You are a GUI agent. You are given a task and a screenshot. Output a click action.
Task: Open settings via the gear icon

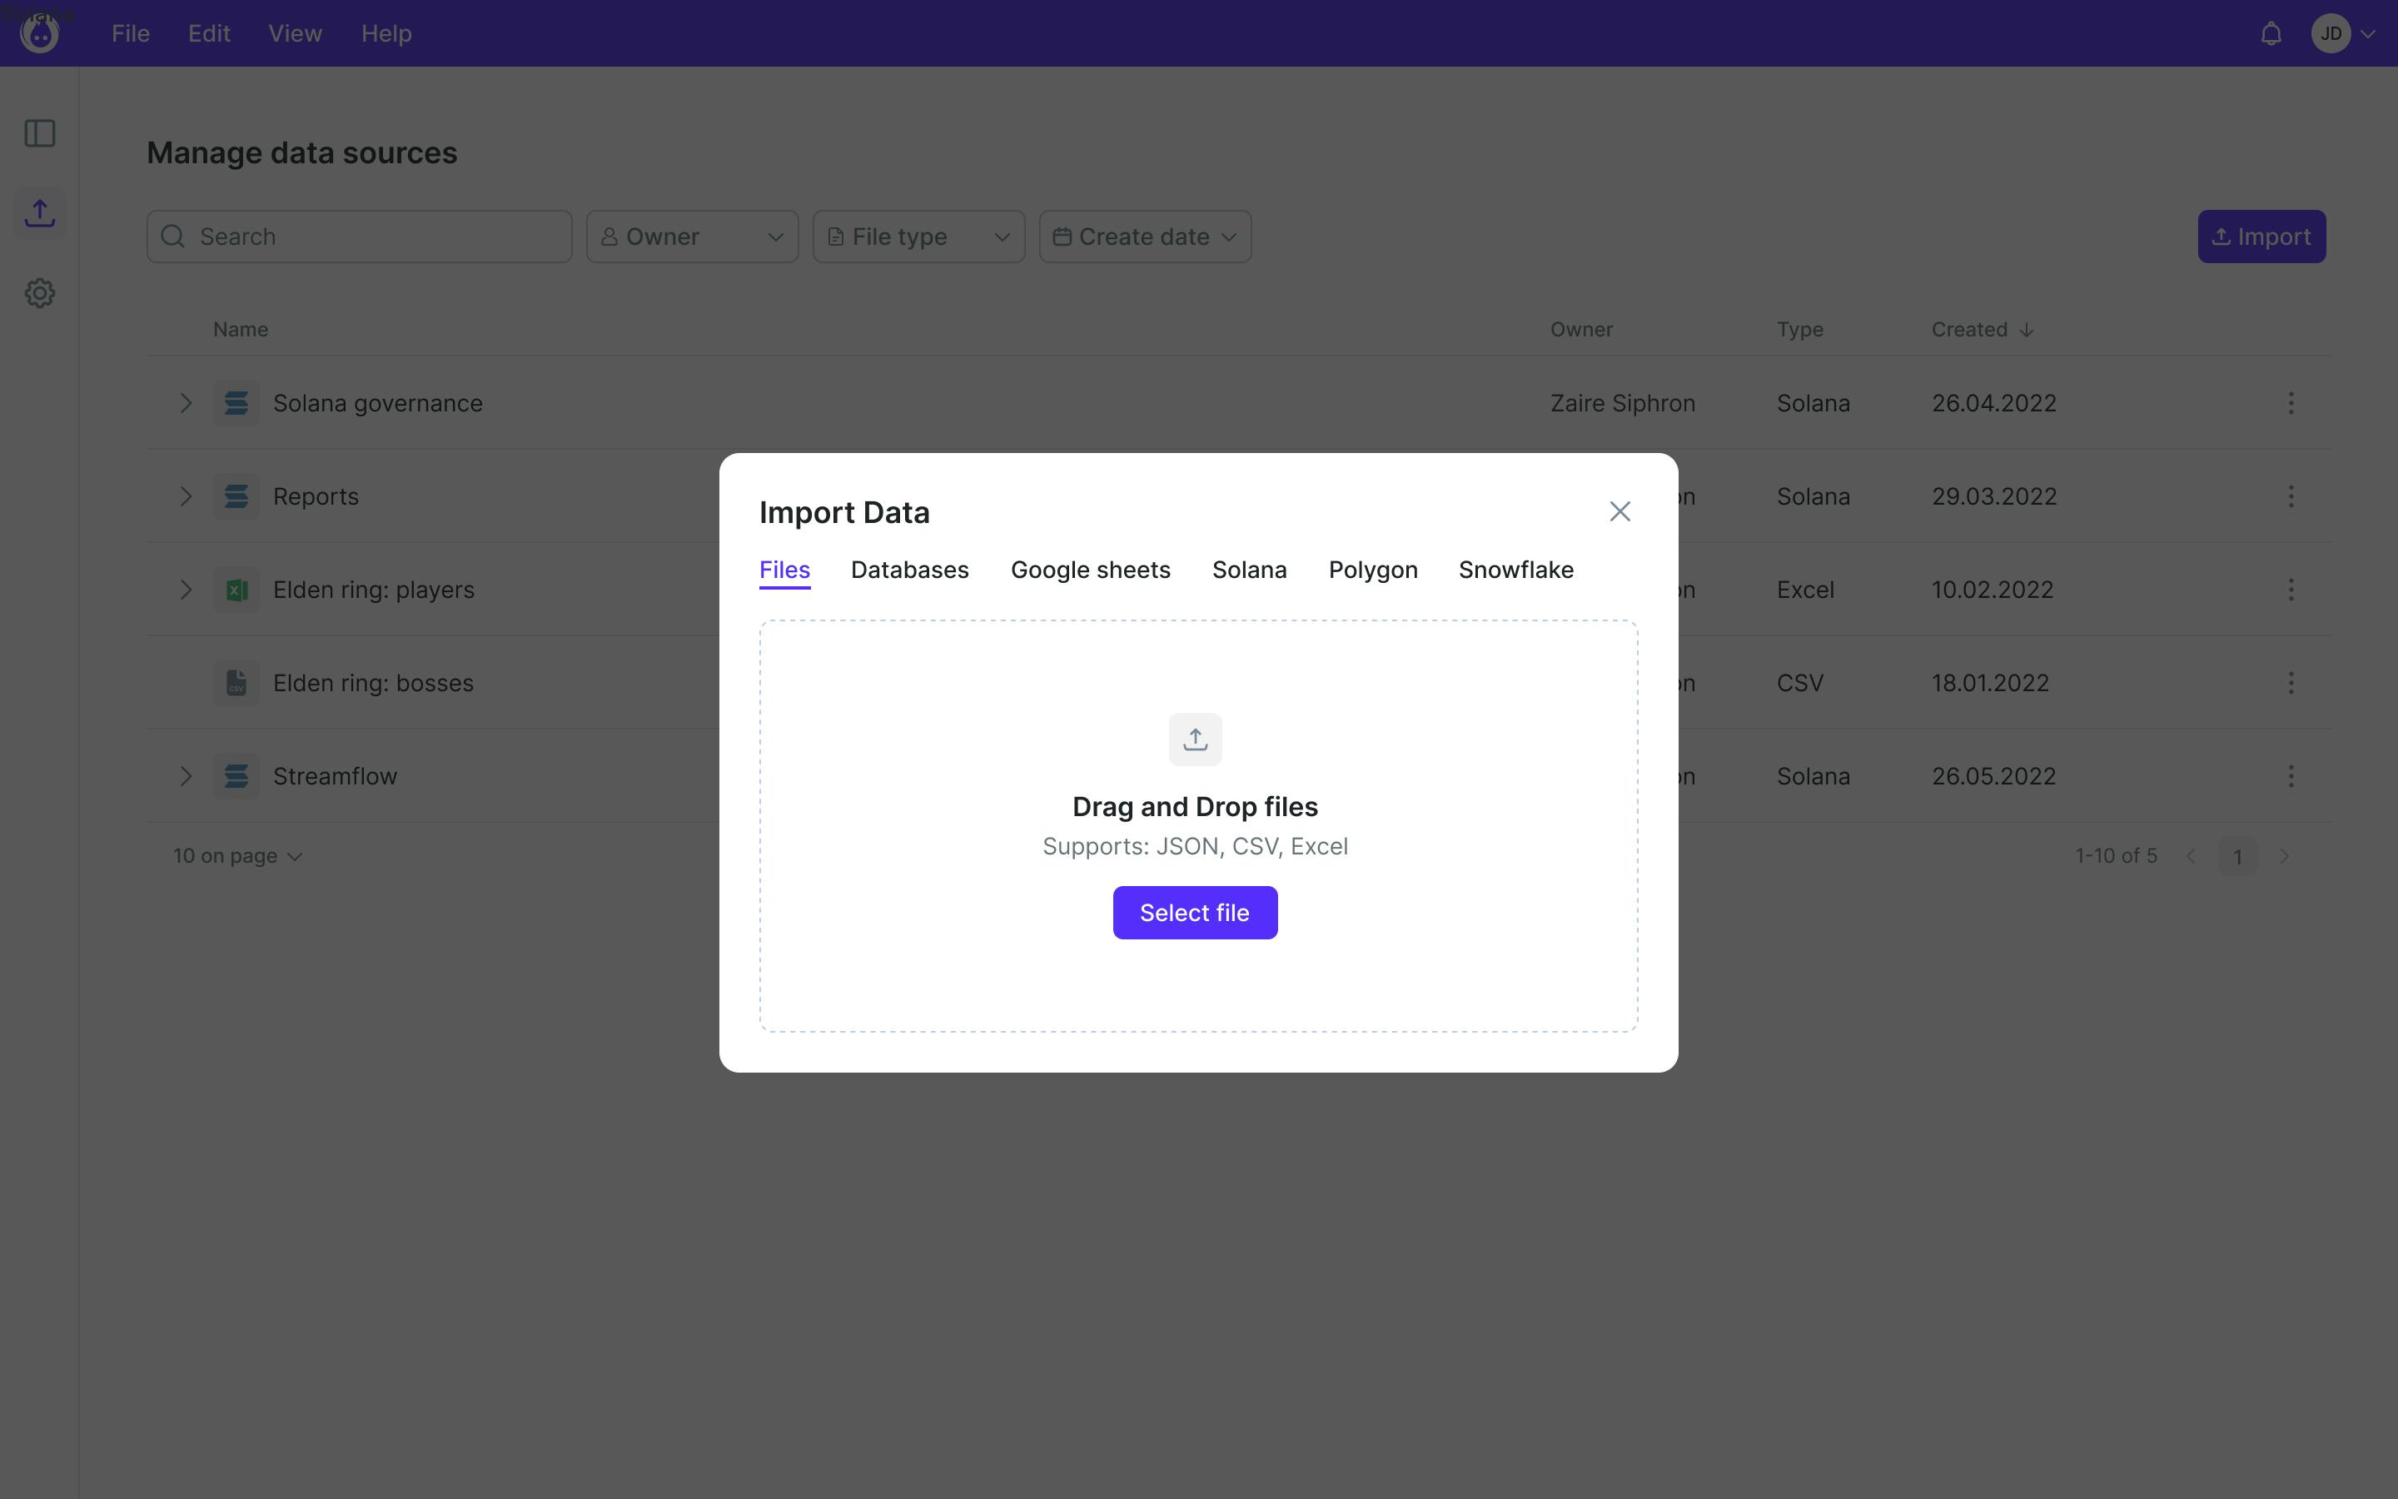38,292
